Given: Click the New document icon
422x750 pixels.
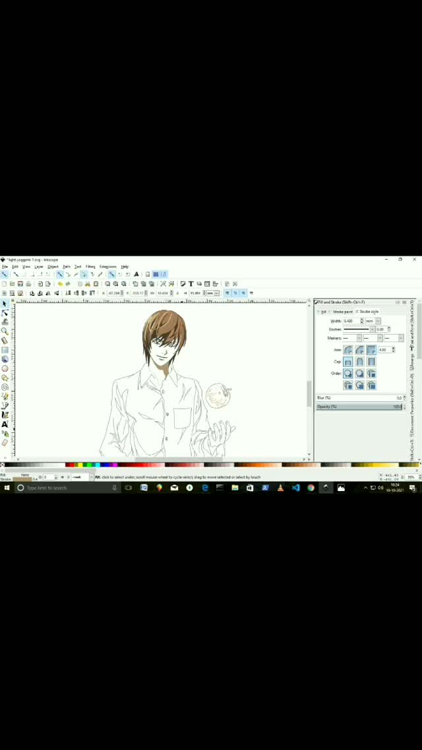Looking at the screenshot, I should (5, 283).
